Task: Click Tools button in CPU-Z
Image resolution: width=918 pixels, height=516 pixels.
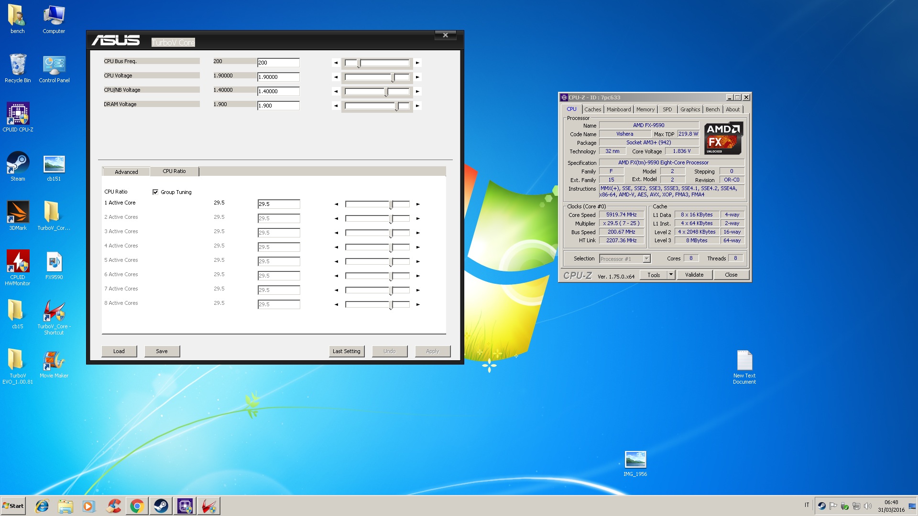Action: tap(654, 275)
